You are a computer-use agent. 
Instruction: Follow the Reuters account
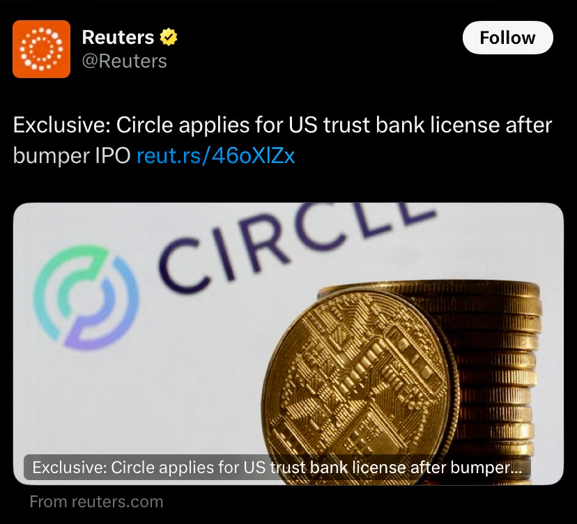click(x=507, y=38)
